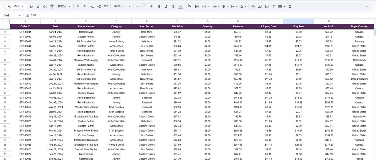Open the text rotation dropdown

tap(243, 6)
